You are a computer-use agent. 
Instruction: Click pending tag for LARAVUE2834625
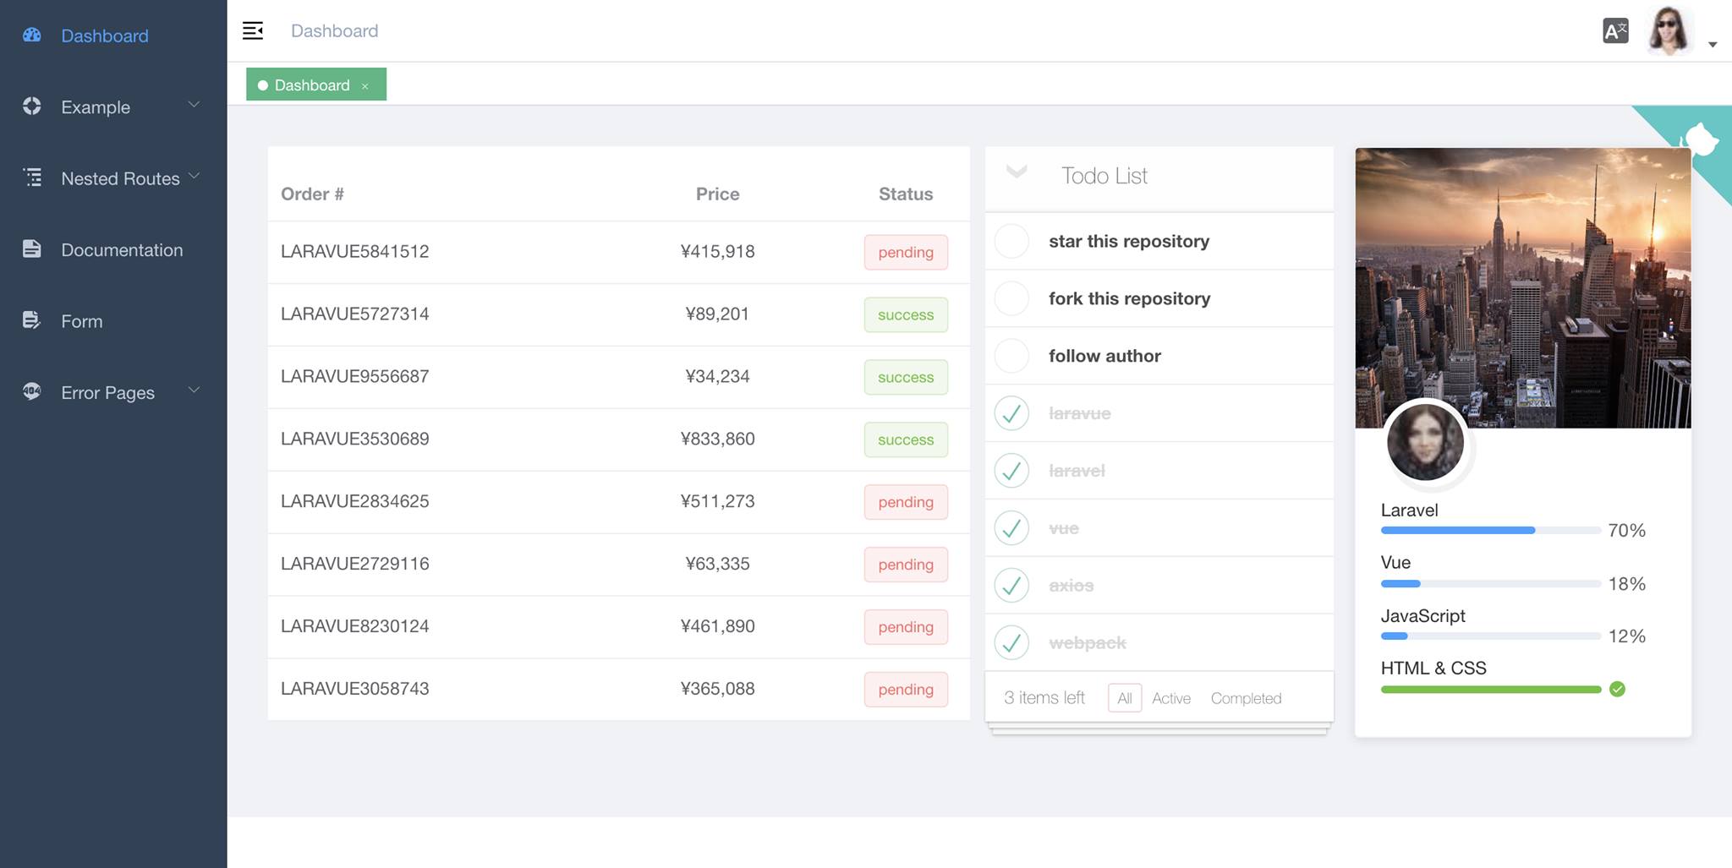(x=906, y=502)
